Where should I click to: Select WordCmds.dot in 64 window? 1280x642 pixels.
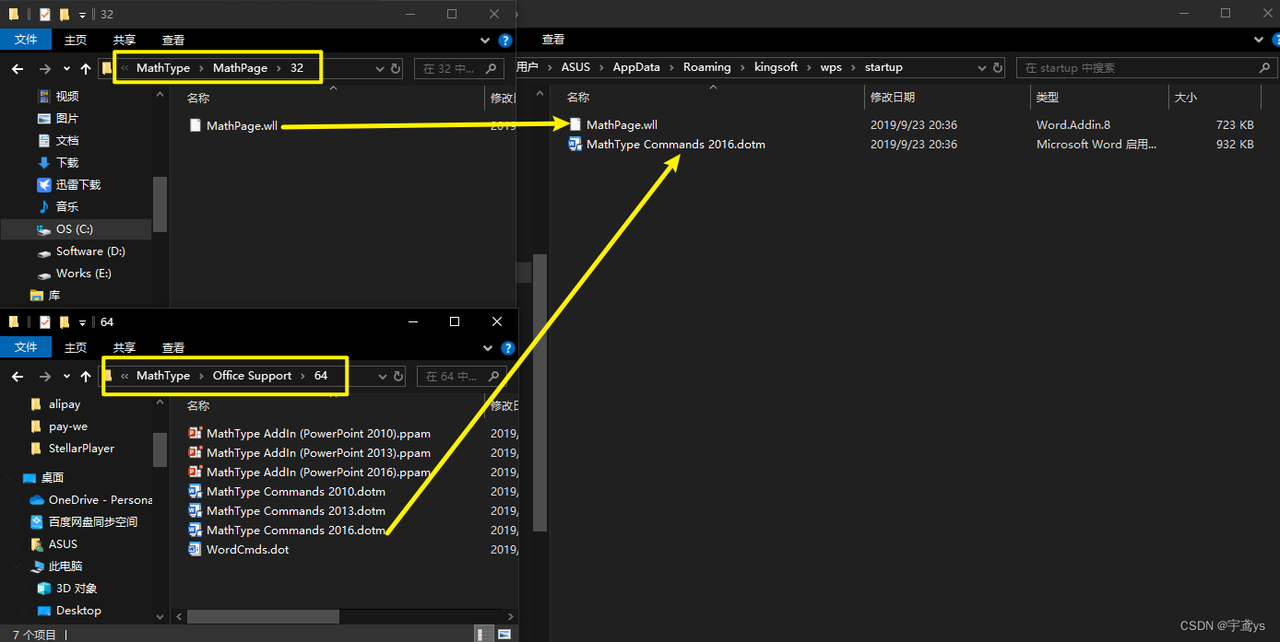[248, 550]
